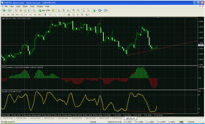Switch chart to Candlesticks icon
Image resolution: width=205 pixels, height=124 pixels.
(64, 10)
